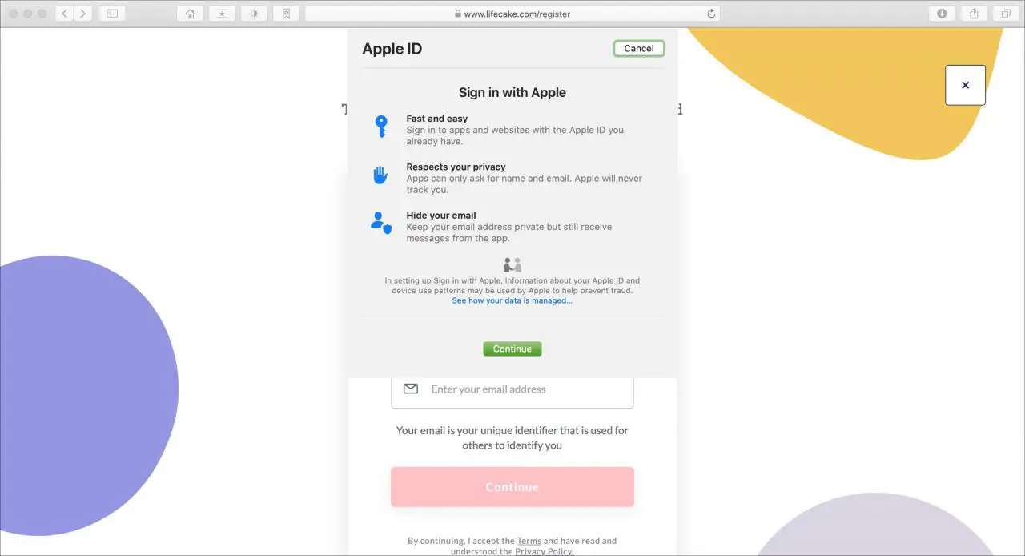Toggle the Safari sidebar
The image size is (1025, 556).
point(111,14)
